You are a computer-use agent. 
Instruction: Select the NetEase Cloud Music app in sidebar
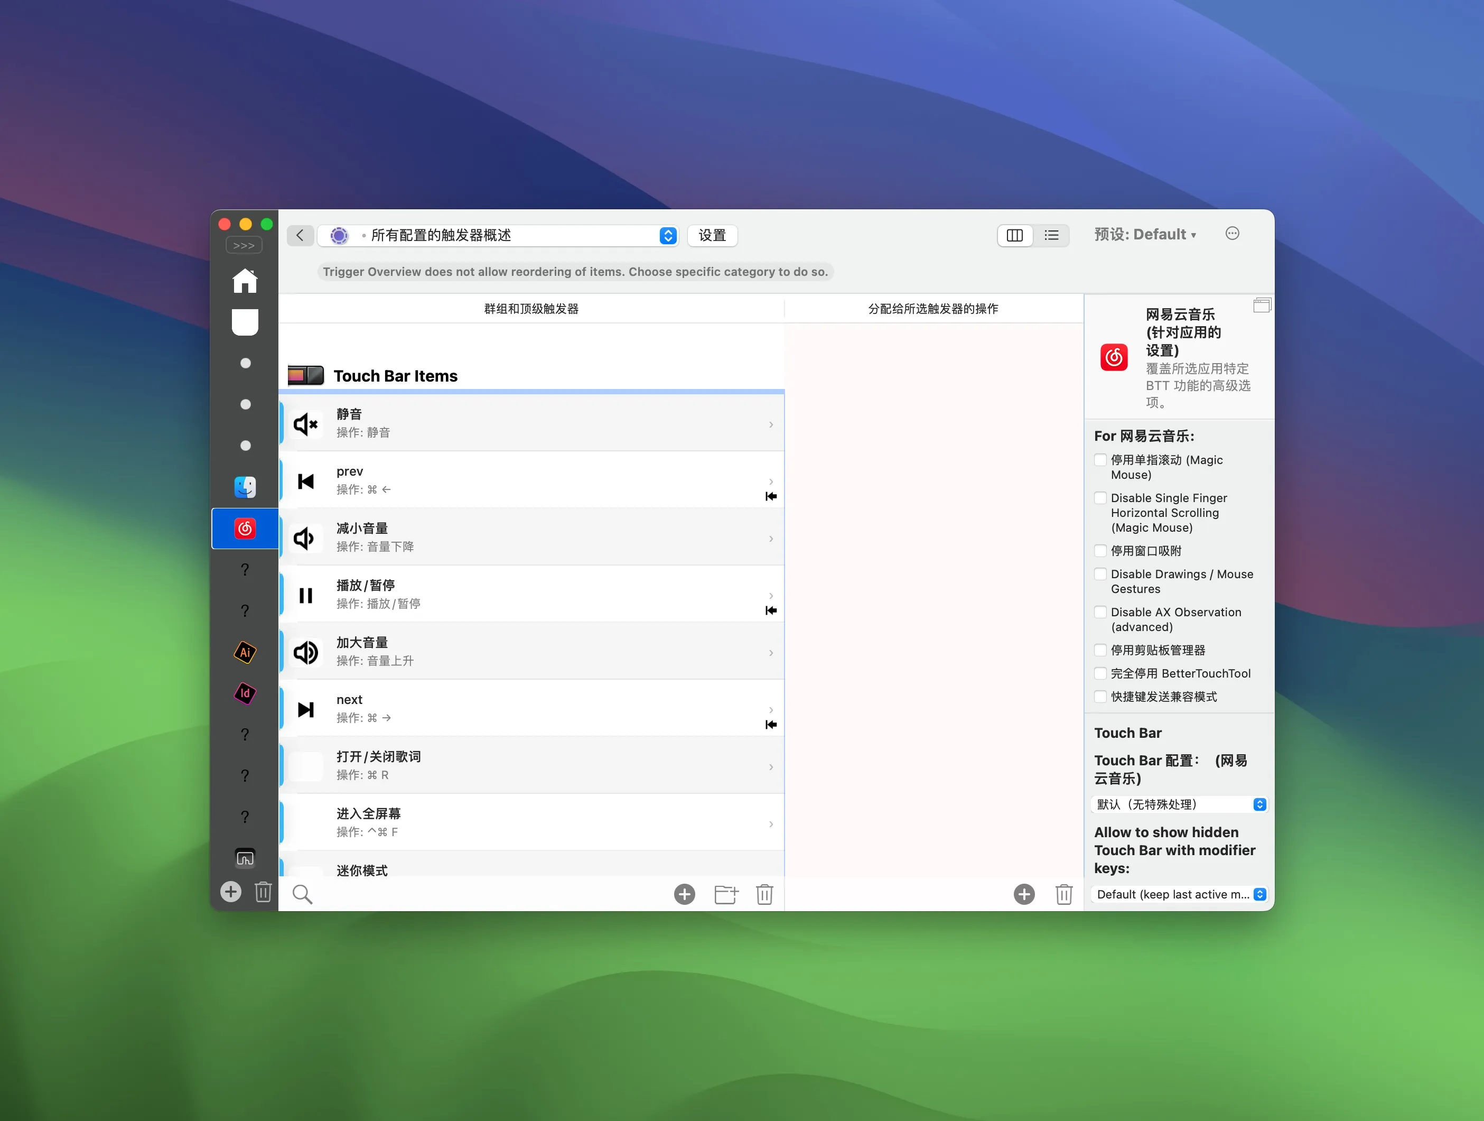tap(244, 529)
